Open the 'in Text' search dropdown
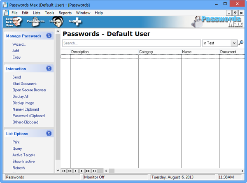 click(234, 43)
